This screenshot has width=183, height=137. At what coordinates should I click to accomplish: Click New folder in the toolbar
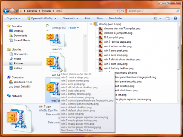coord(115,18)
